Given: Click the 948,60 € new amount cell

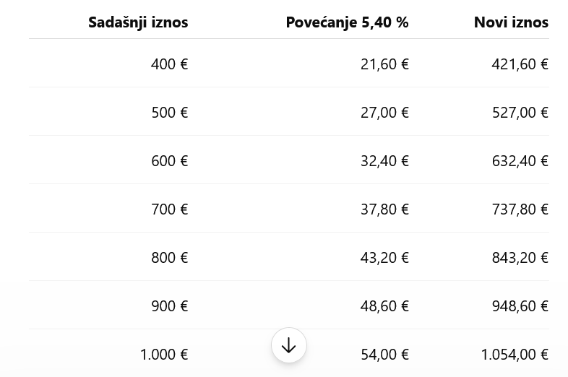Looking at the screenshot, I should (520, 306).
